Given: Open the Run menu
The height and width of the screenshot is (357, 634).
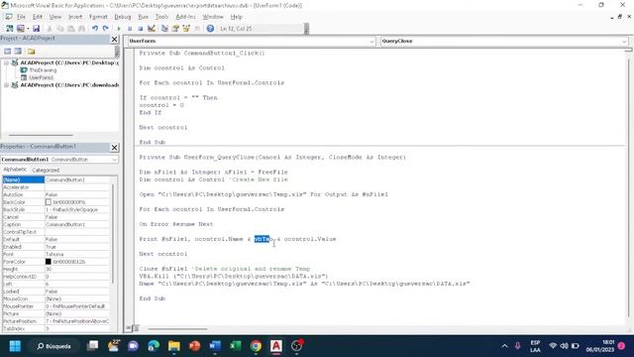Looking at the screenshot, I should [x=143, y=17].
